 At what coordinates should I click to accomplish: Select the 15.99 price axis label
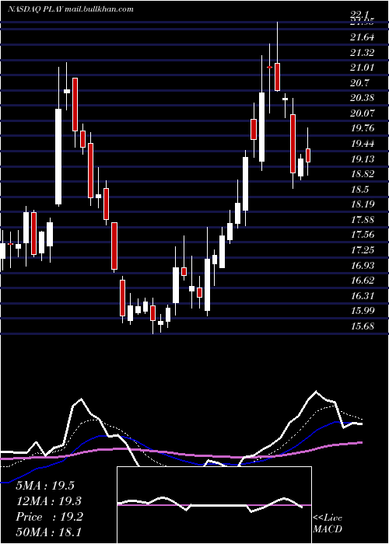(363, 311)
